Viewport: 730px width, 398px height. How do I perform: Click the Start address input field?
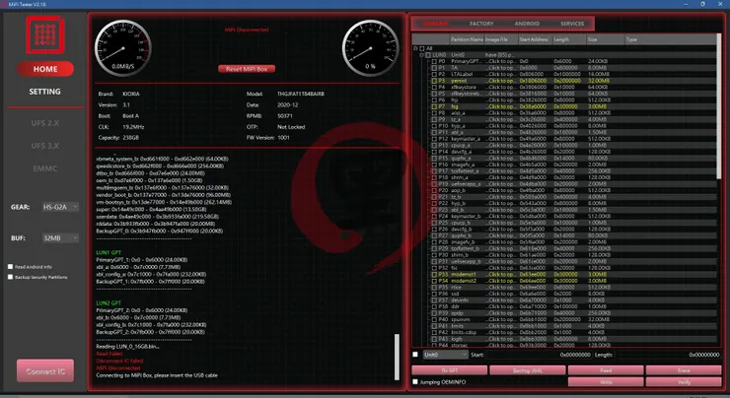tap(540, 355)
